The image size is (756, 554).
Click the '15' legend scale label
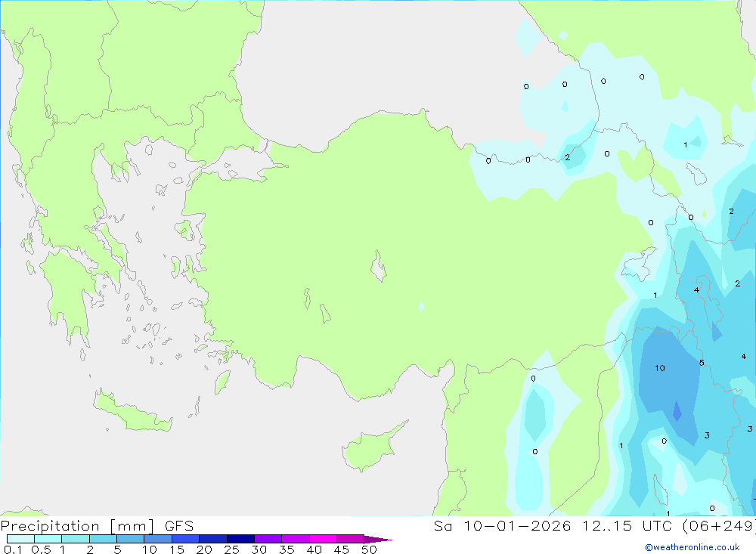(176, 549)
